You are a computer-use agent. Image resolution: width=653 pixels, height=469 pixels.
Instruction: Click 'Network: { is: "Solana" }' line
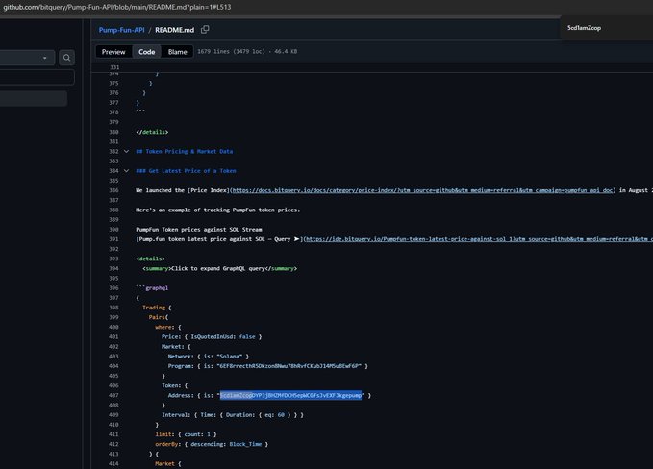209,357
